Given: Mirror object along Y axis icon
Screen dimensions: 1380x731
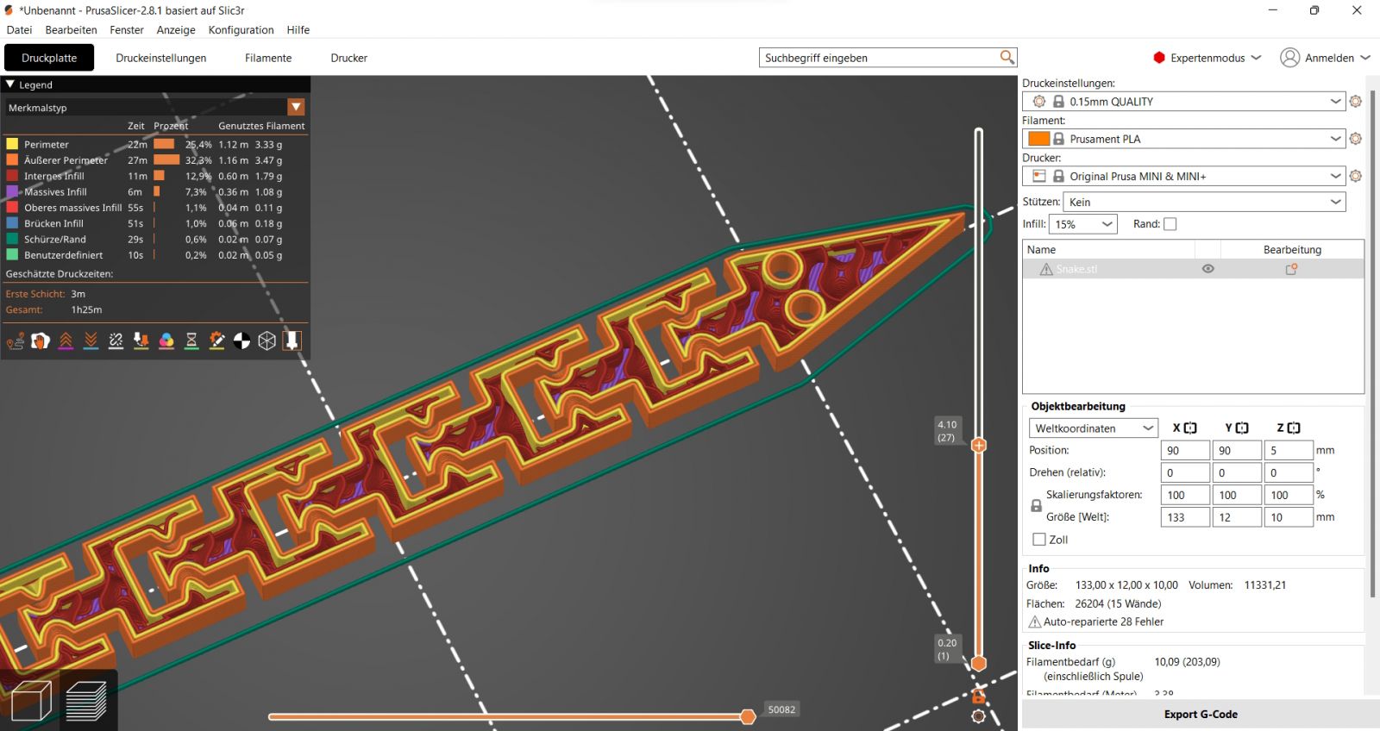Looking at the screenshot, I should (x=1242, y=428).
